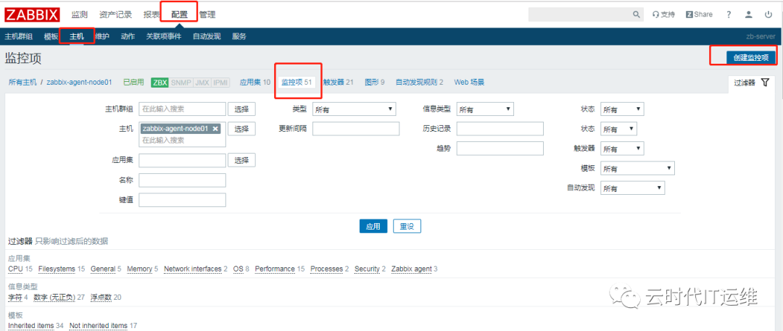Focus the top search box

[580, 14]
